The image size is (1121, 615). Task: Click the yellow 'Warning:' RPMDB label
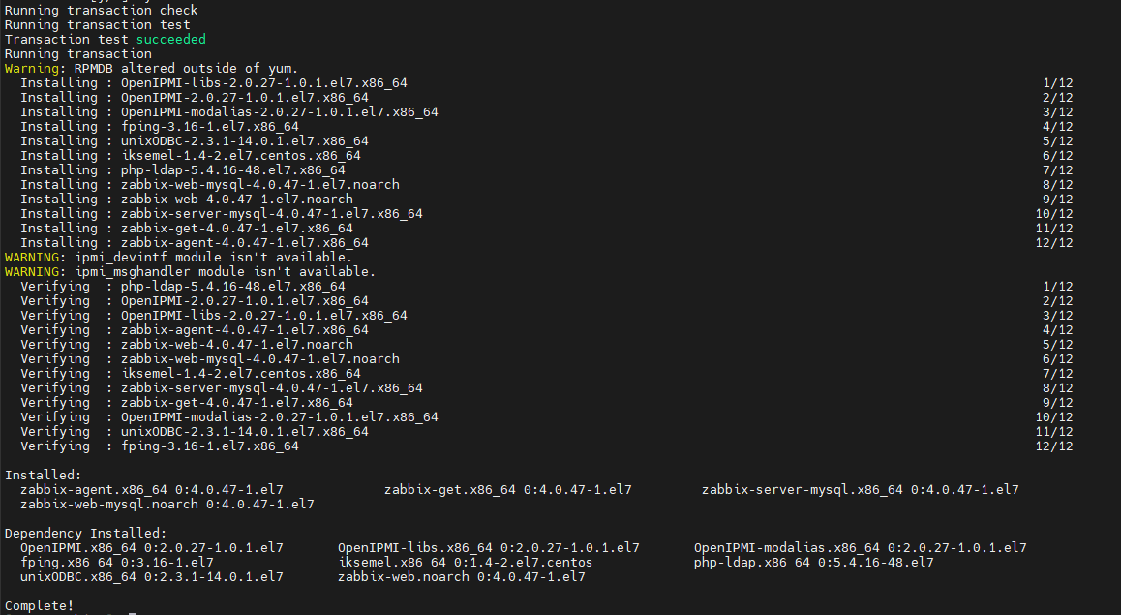pyautogui.click(x=35, y=69)
